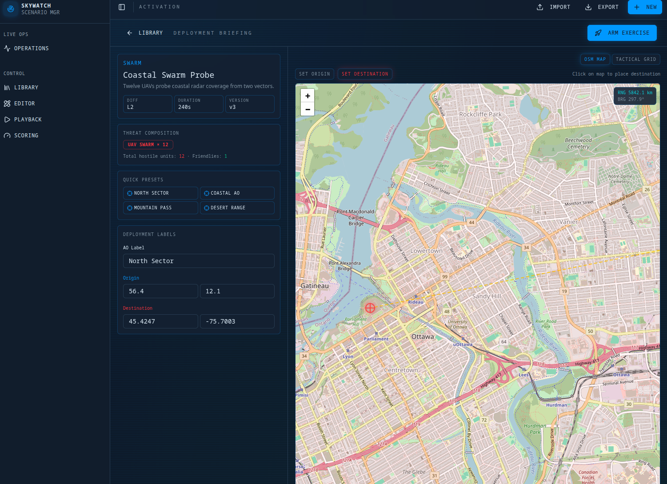Click the UAV Swarm × 12 tag
Screen dimensions: 667x484
[148, 145]
